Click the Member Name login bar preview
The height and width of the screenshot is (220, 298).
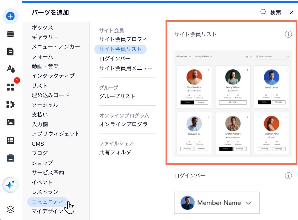pos(217,203)
